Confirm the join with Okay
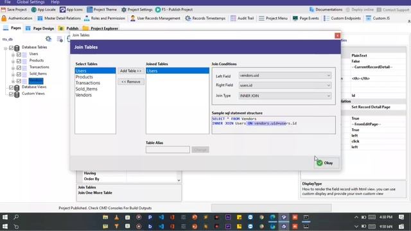This screenshot has height=231, width=411. (326, 163)
